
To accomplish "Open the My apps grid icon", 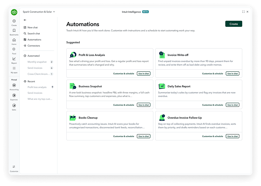I will pyautogui.click(x=14, y=68).
